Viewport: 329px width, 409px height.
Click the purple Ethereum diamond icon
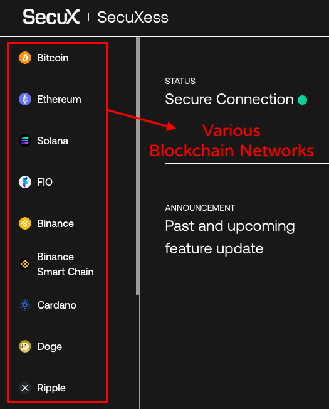pos(25,99)
